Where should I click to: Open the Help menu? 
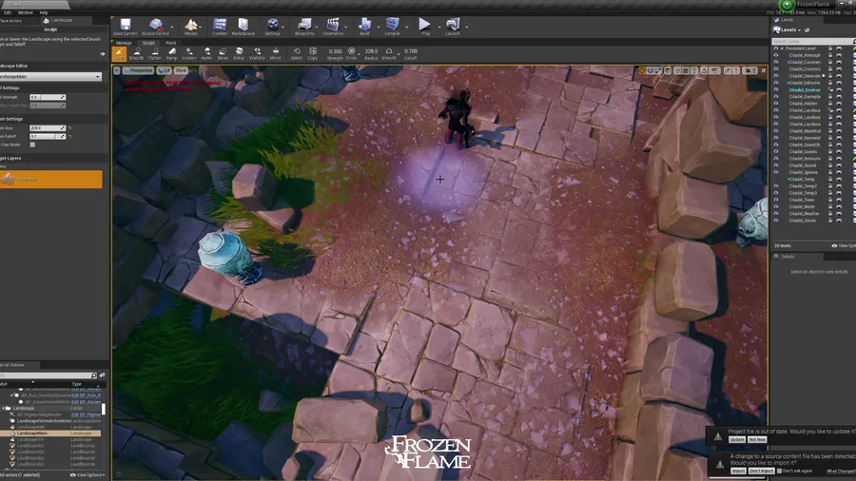44,12
